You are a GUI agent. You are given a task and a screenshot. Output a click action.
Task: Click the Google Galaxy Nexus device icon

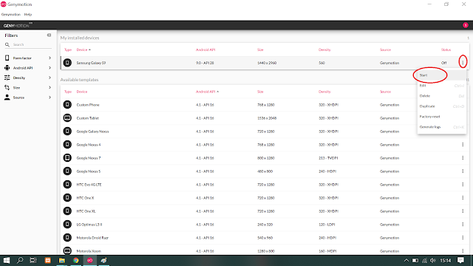click(x=67, y=132)
